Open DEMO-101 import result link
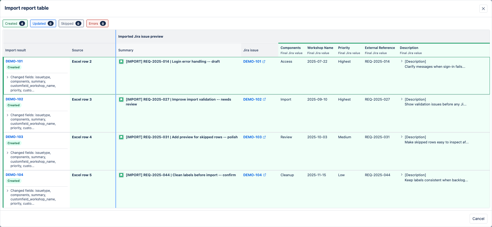Screen dimensions: 492x227 (x=14, y=61)
